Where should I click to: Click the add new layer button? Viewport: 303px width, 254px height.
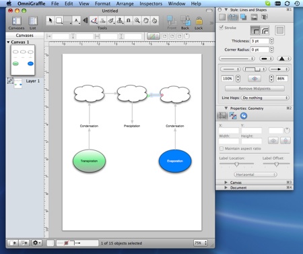tap(24, 243)
